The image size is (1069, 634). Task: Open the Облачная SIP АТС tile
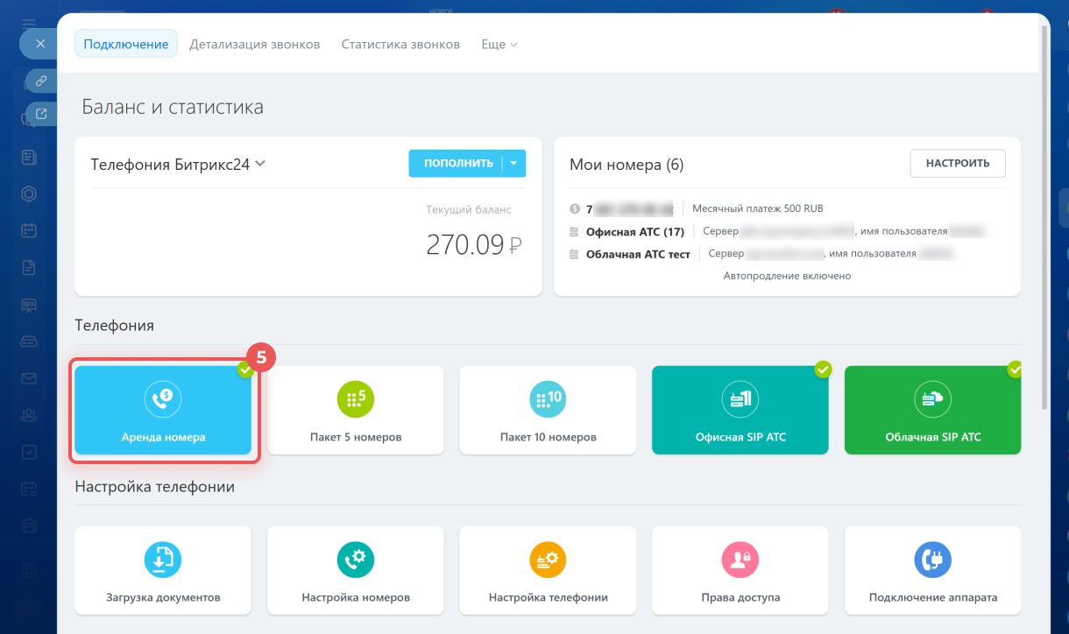point(932,410)
